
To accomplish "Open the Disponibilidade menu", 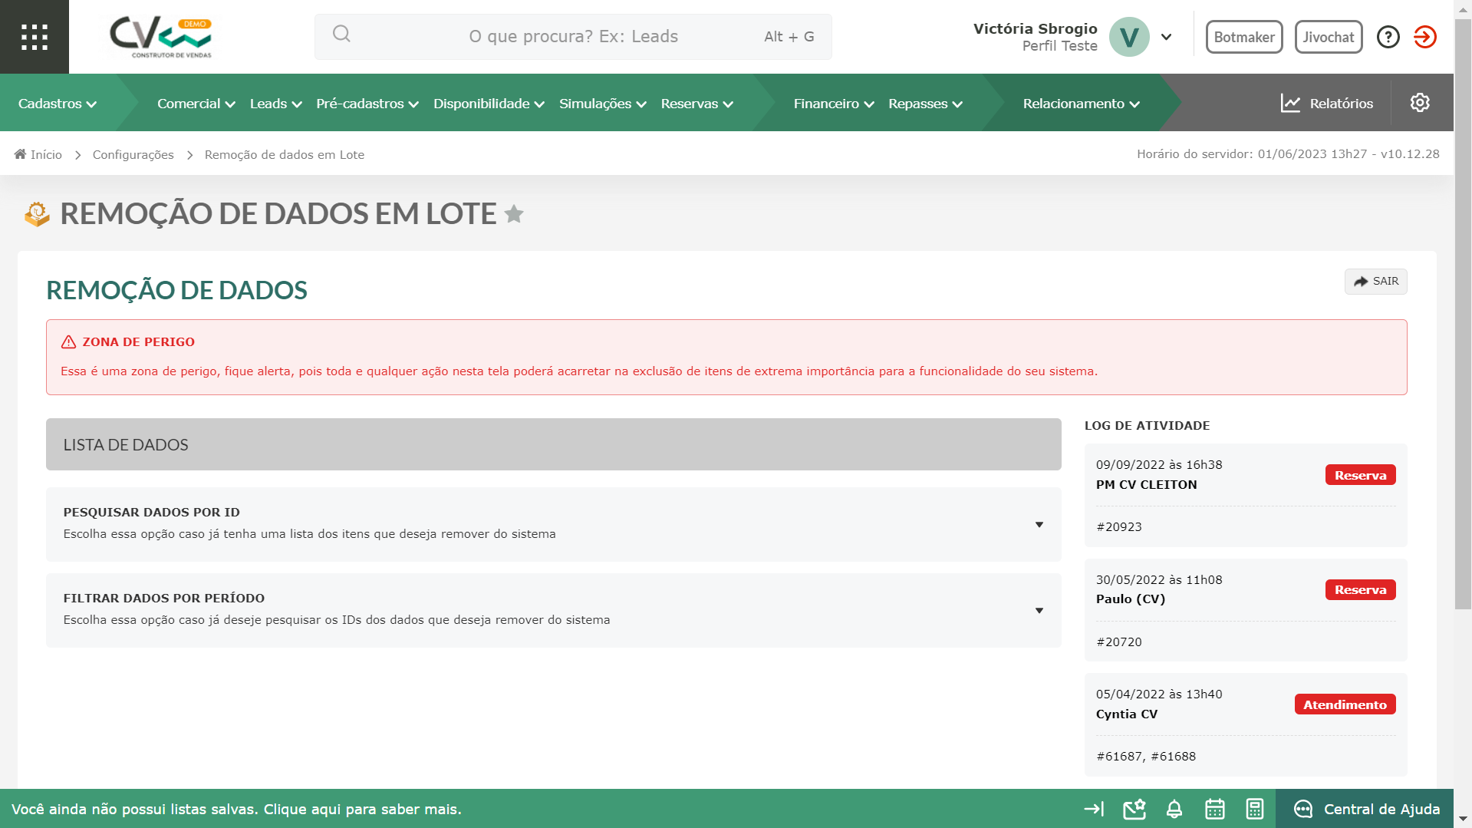I will click(x=489, y=104).
